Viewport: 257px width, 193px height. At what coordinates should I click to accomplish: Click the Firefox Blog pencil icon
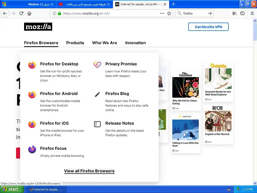(x=97, y=94)
